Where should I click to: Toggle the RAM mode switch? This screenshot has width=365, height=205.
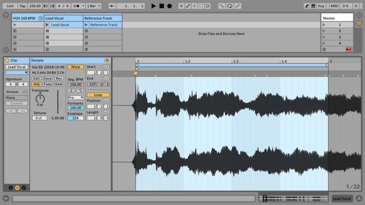tap(59, 84)
